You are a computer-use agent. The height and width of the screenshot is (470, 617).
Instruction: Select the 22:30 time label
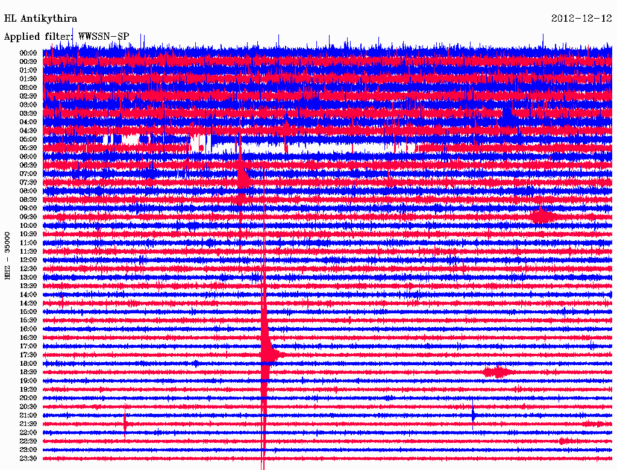tap(28, 442)
